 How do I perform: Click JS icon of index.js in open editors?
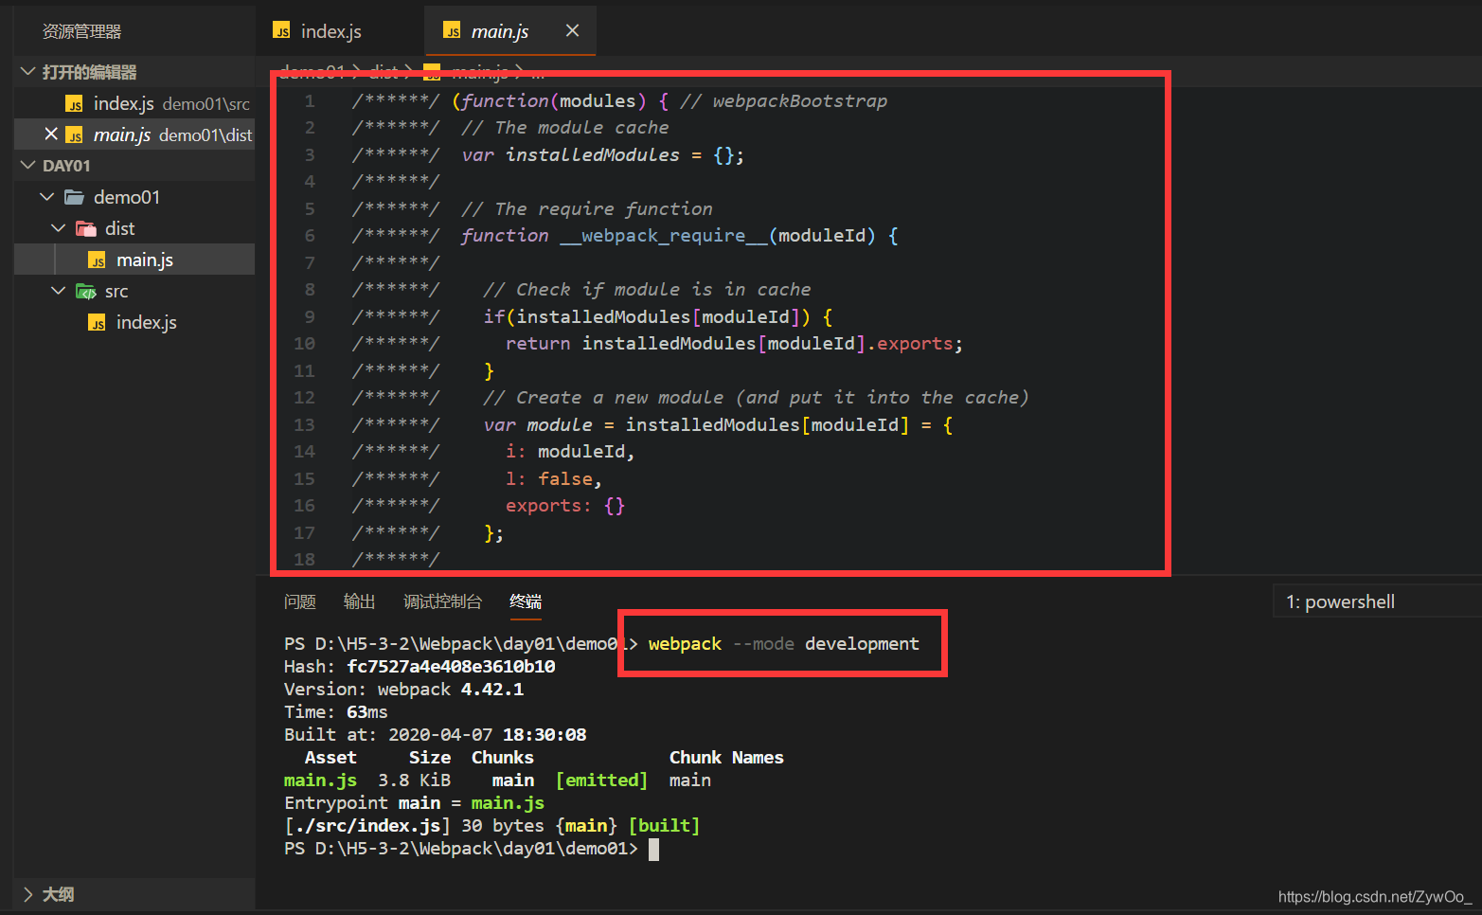pos(74,103)
